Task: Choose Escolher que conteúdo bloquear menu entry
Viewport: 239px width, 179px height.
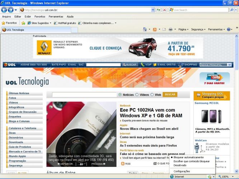Action: (192, 161)
